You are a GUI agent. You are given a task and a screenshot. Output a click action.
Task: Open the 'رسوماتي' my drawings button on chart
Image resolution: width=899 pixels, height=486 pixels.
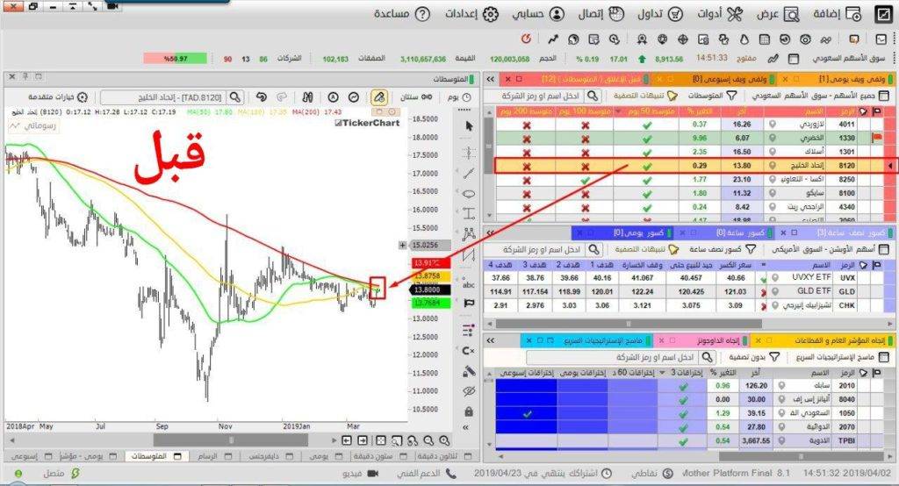tap(32, 125)
